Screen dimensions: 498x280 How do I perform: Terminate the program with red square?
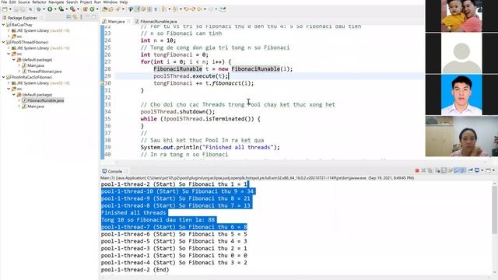(417, 170)
